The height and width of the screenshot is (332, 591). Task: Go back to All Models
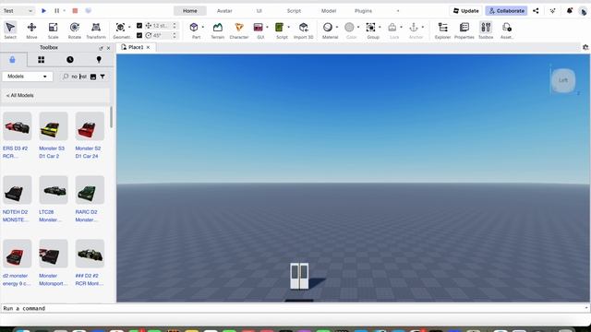(x=20, y=96)
